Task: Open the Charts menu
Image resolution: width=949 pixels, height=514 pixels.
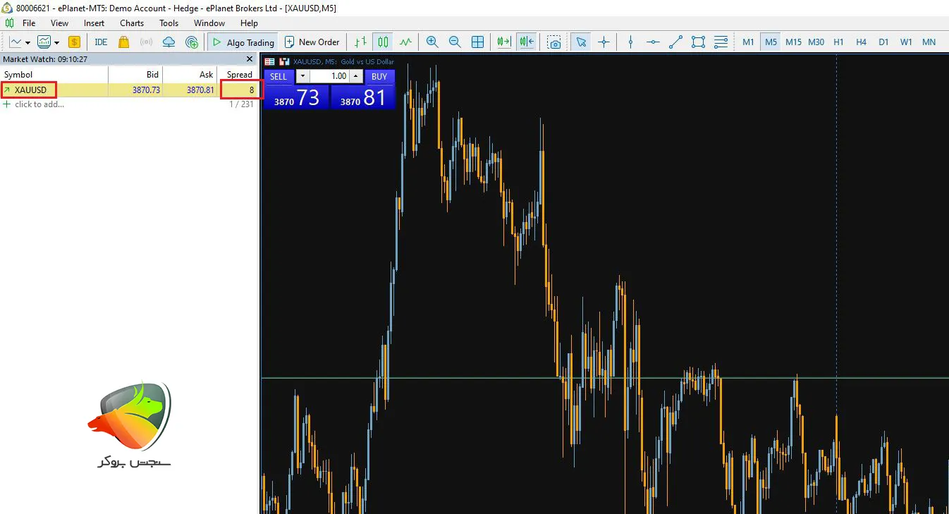Action: 132,23
